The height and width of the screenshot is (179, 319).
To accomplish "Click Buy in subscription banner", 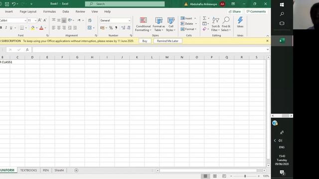I will coord(145,41).
